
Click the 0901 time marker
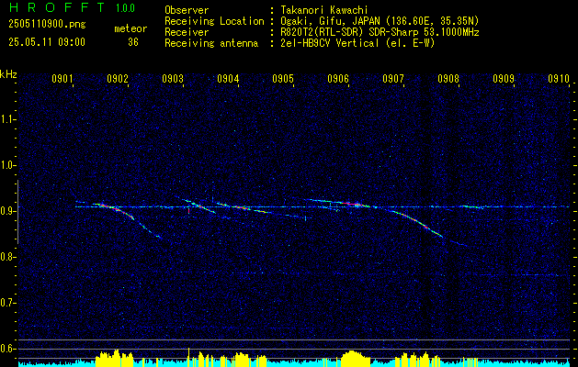[62, 78]
